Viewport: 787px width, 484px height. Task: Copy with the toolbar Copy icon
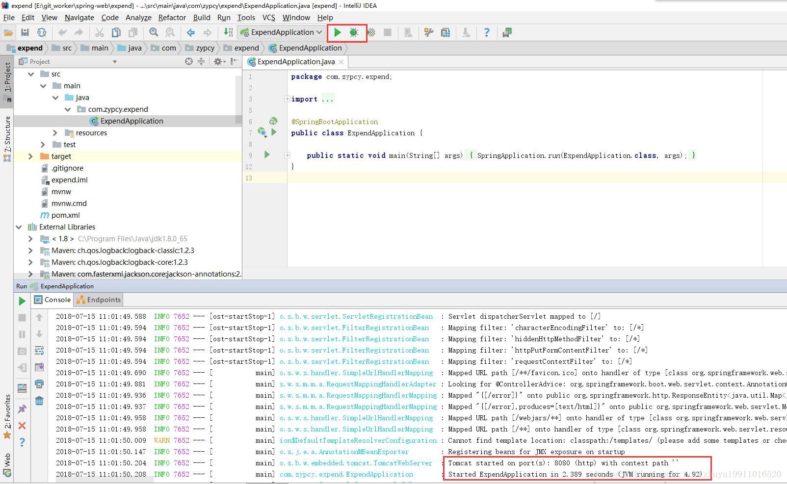[x=116, y=32]
